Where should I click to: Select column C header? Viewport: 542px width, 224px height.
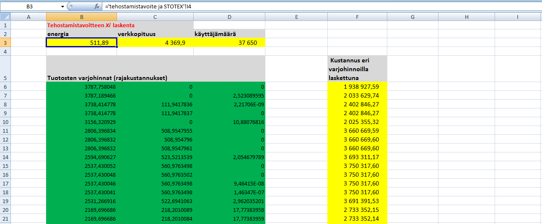155,17
